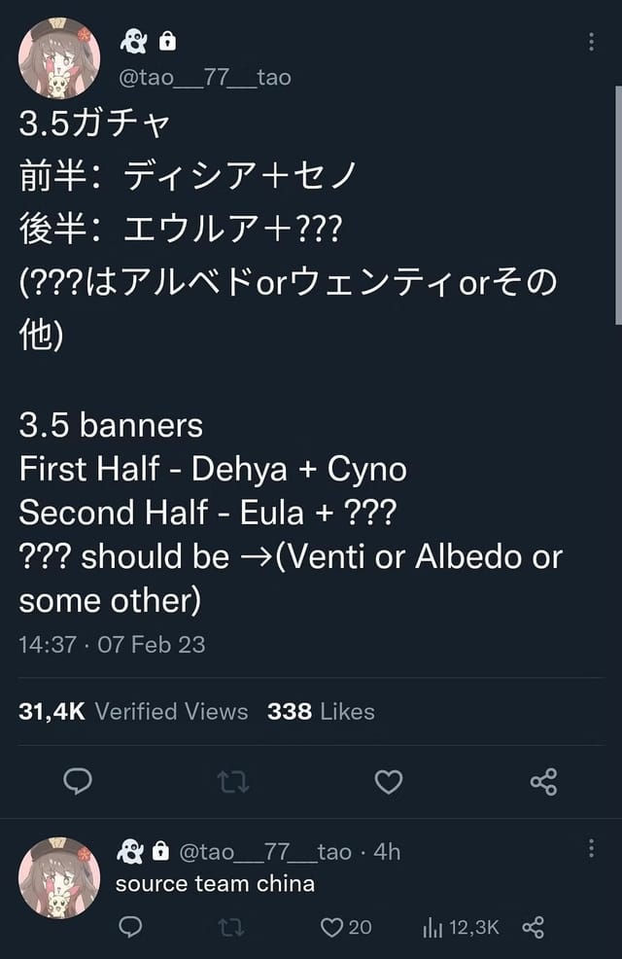Open the reply composer on the main tweet

point(78,782)
